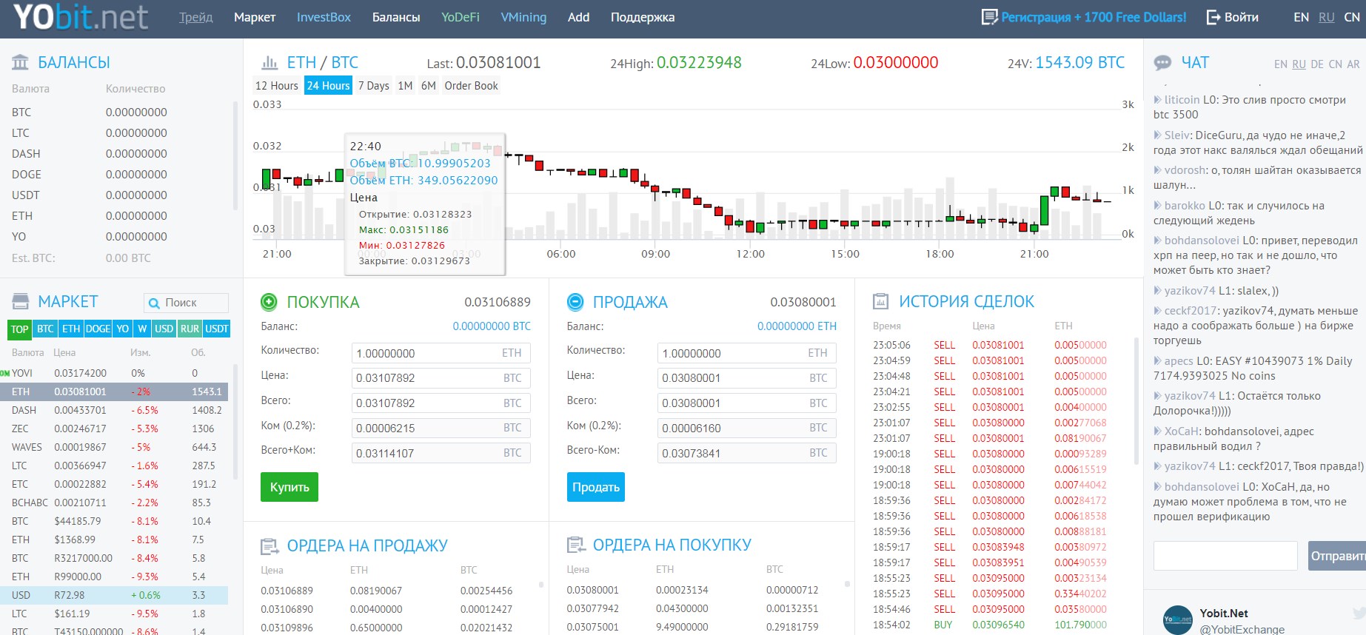Viewport: 1366px width, 635px height.
Task: Switch chart to 6M range
Action: [x=429, y=86]
